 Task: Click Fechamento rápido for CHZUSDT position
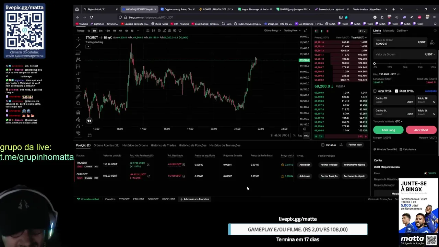[x=354, y=176]
